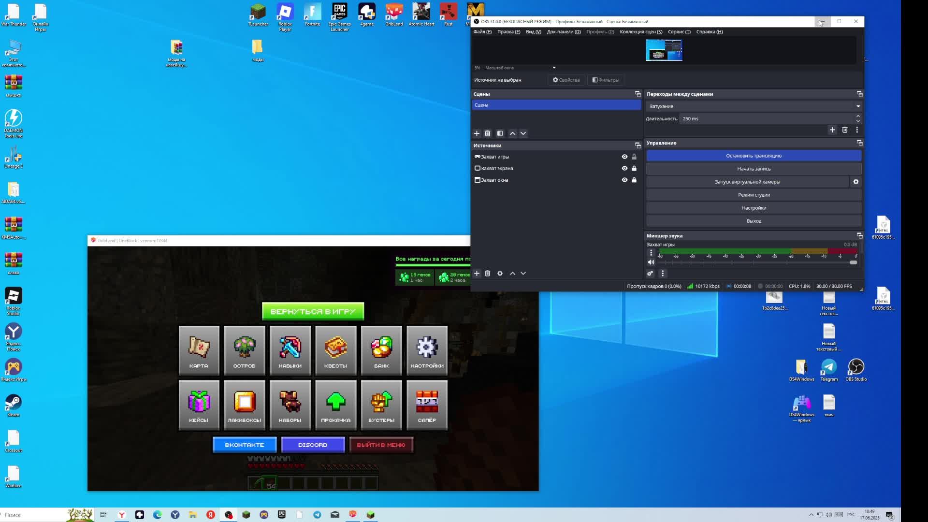Open the Сервис menu
Image resolution: width=928 pixels, height=522 pixels.
(x=679, y=32)
